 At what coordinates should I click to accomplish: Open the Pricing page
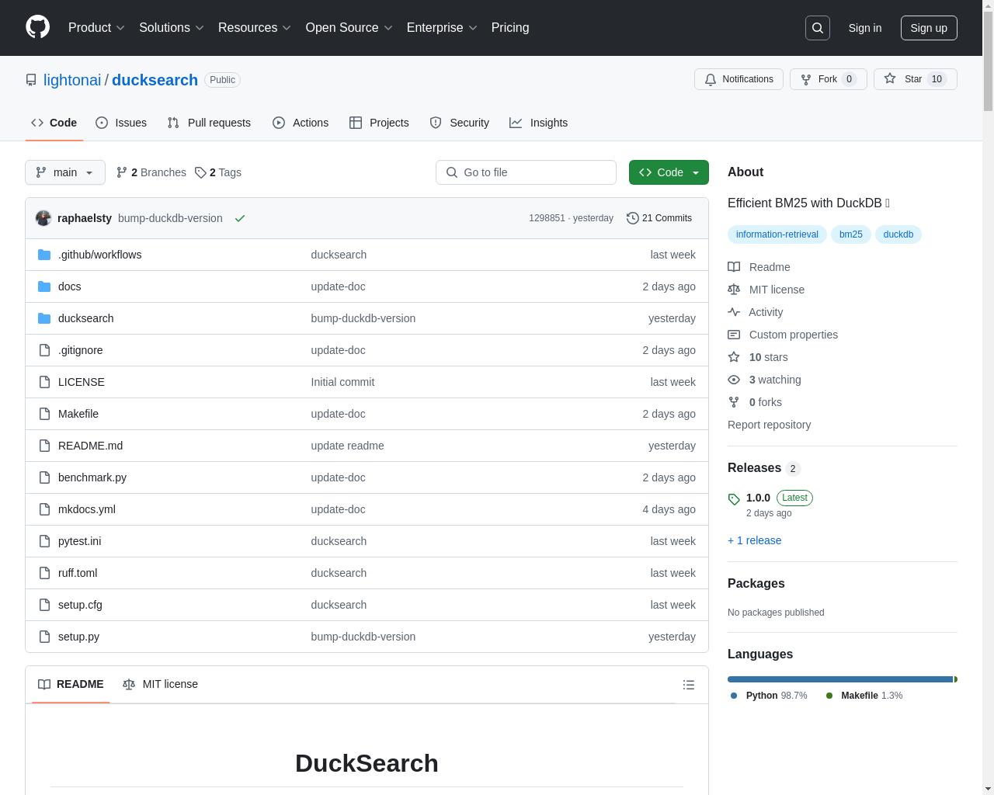click(x=510, y=27)
